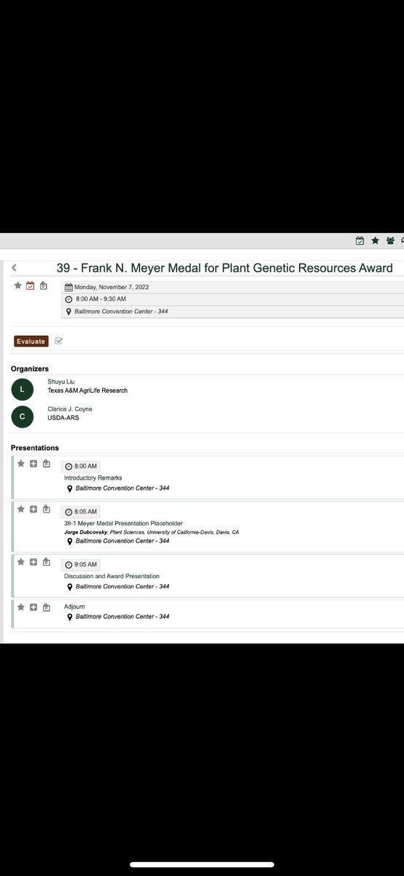The image size is (404, 876).
Task: Click the 8:00 AM badge for Introductory Remarks
Action: (81, 466)
